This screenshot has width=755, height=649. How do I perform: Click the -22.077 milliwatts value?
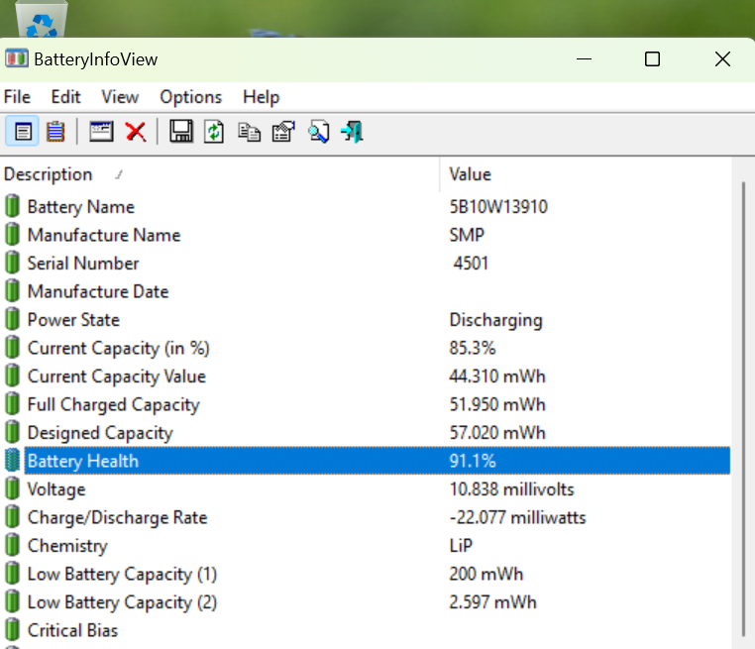(x=517, y=517)
